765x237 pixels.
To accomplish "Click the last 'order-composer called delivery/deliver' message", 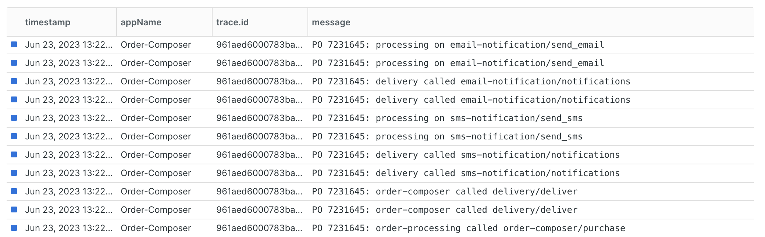I will [x=445, y=210].
